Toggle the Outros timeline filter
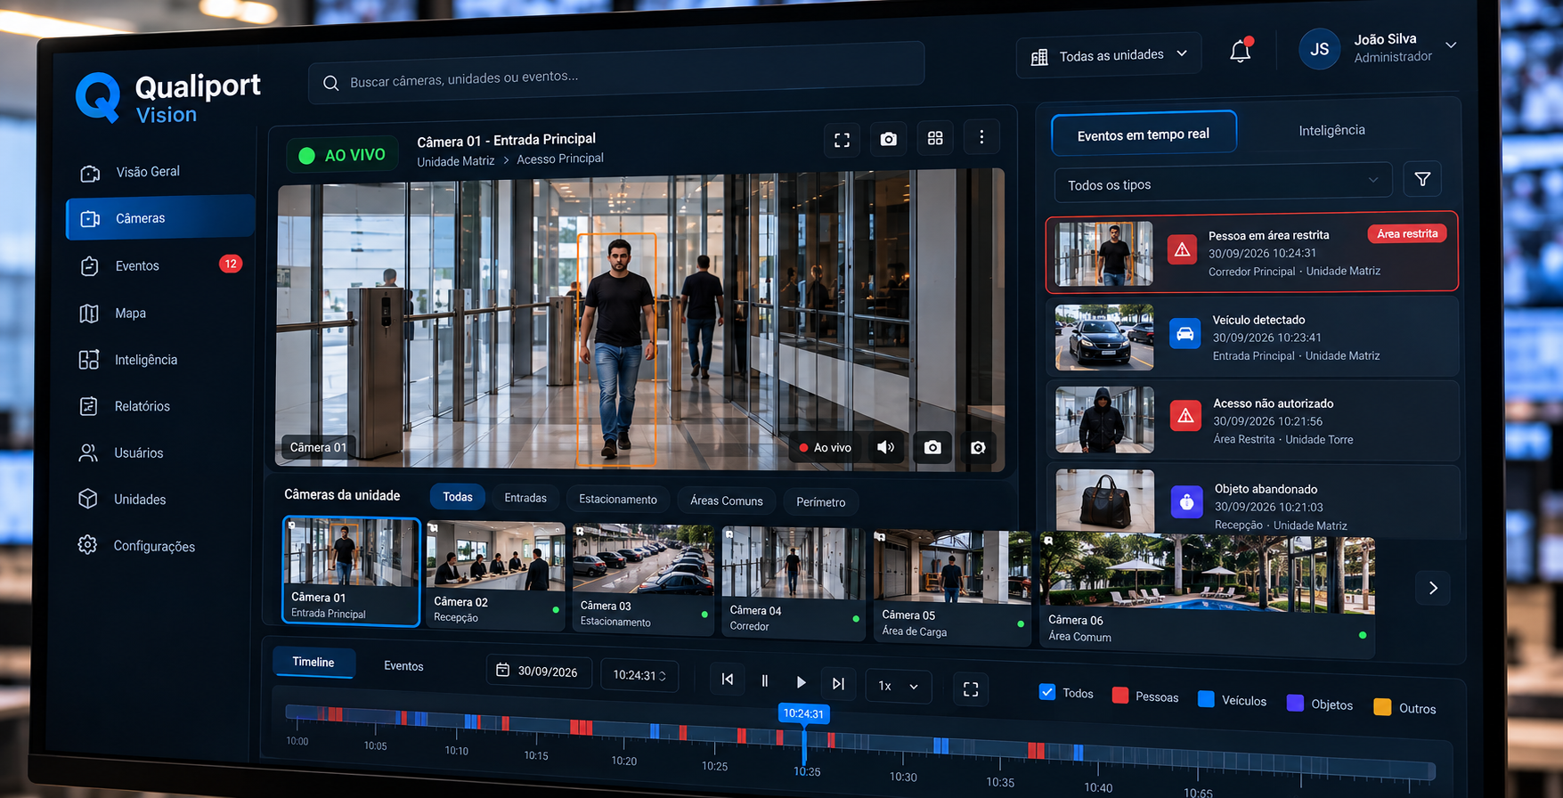Viewport: 1563px width, 798px height. click(x=1382, y=707)
